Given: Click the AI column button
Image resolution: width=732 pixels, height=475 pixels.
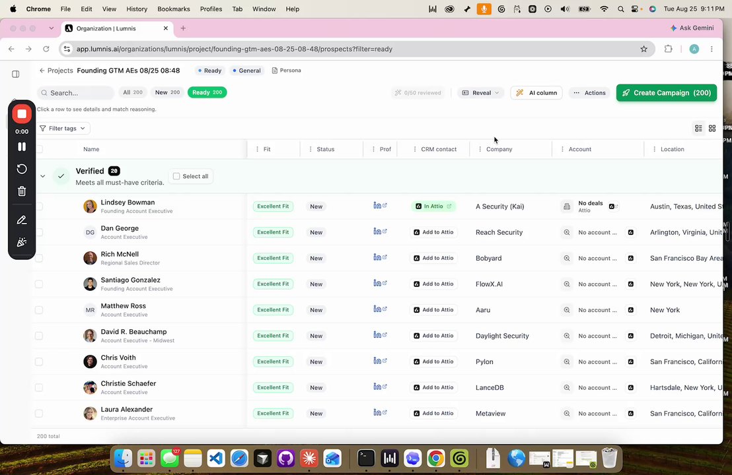Looking at the screenshot, I should pos(536,93).
